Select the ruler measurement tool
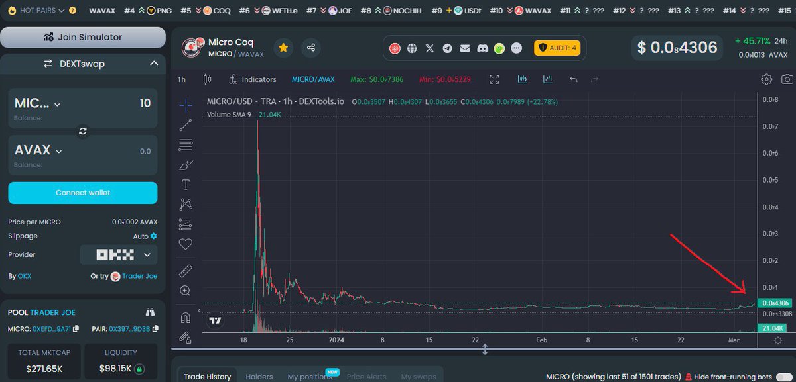 [x=185, y=270]
